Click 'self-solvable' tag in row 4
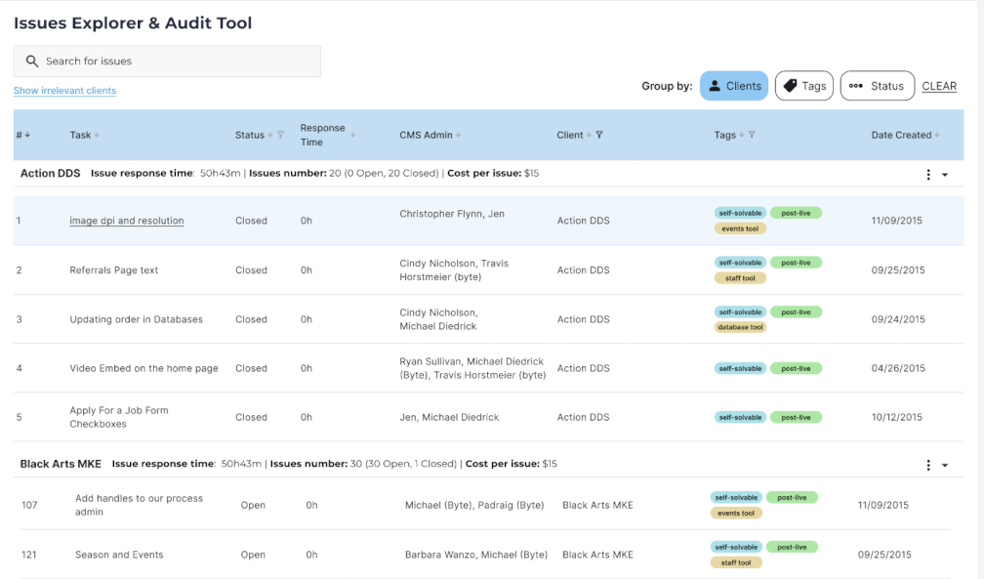This screenshot has height=579, width=984. [x=740, y=369]
